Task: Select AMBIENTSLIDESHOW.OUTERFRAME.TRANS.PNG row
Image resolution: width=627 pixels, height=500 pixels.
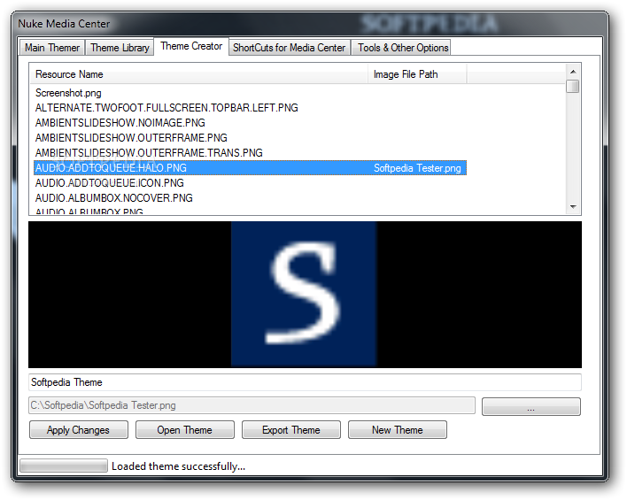Action: pyautogui.click(x=250, y=153)
